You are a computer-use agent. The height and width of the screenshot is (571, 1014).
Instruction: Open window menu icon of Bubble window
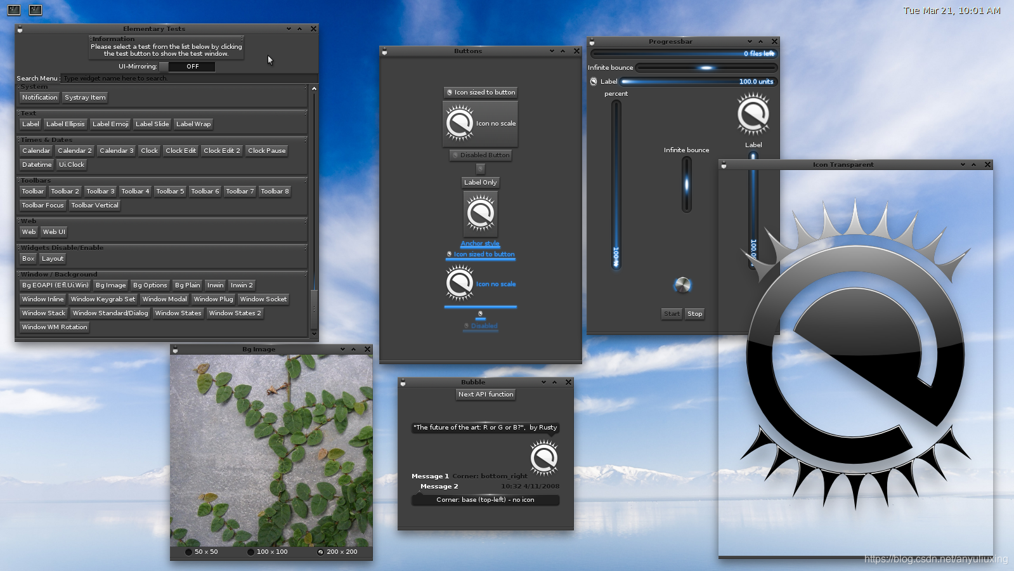click(x=403, y=383)
